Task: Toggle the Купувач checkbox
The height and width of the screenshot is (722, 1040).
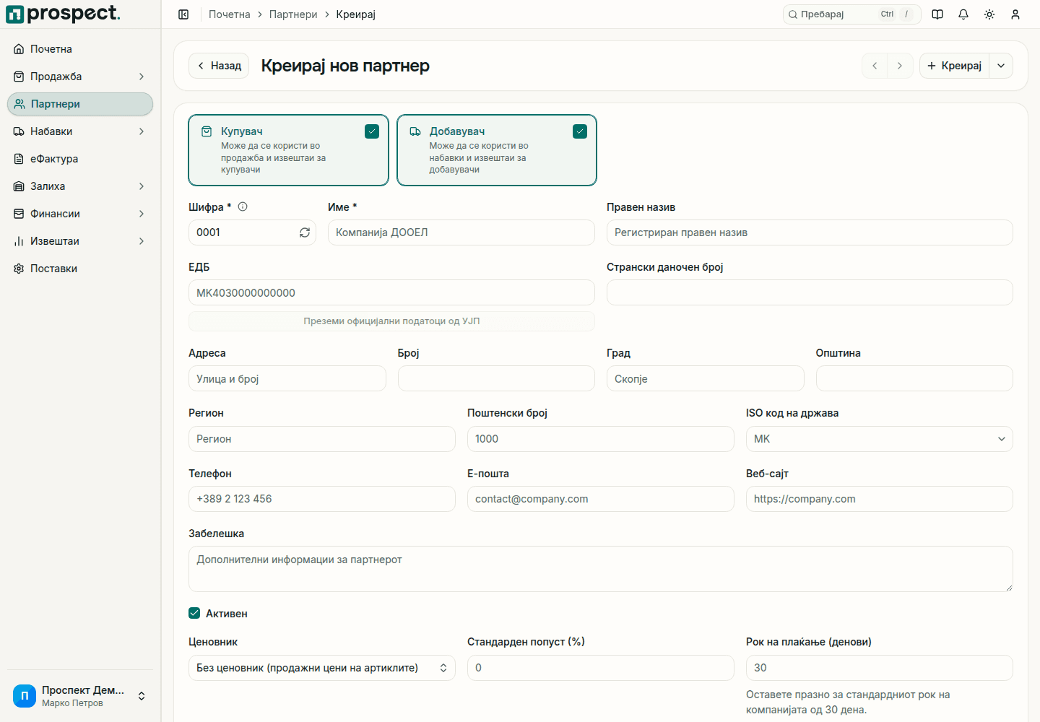Action: (x=372, y=131)
